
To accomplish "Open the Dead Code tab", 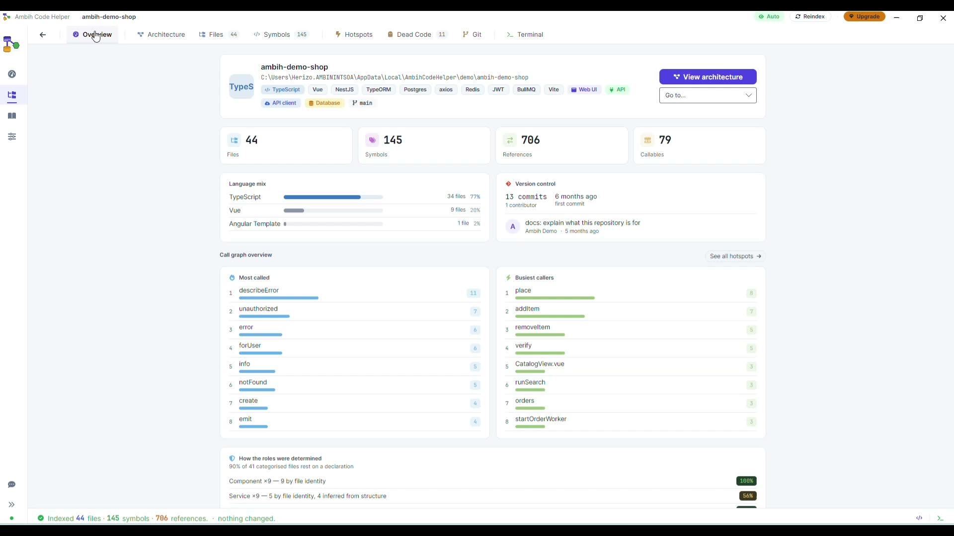I will click(x=417, y=35).
